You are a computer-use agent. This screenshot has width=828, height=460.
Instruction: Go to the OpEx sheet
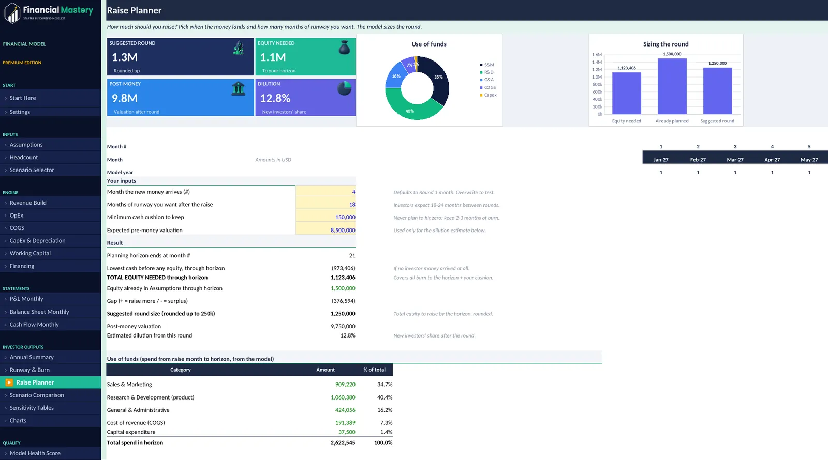tap(50, 216)
